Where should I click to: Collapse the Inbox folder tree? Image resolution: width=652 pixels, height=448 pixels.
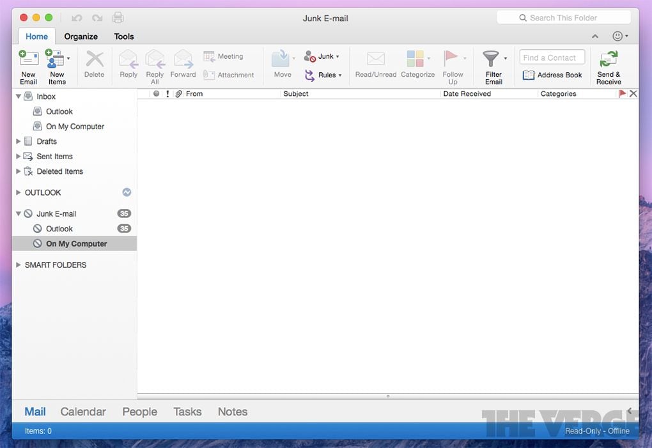pyautogui.click(x=18, y=97)
